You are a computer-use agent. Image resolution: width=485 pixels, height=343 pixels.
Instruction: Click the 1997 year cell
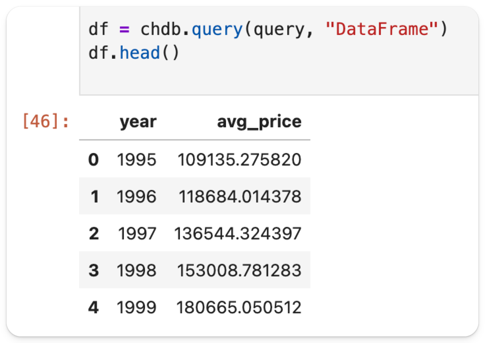(x=137, y=234)
